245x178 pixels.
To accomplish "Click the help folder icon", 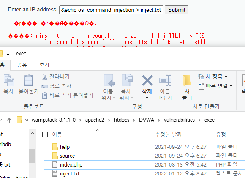I will [55, 147].
